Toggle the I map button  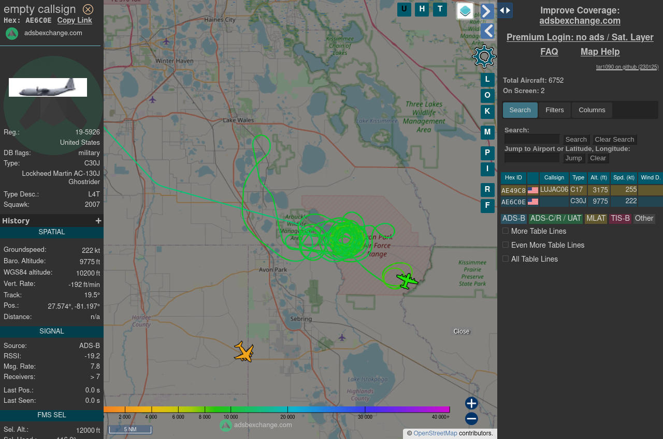click(x=487, y=169)
